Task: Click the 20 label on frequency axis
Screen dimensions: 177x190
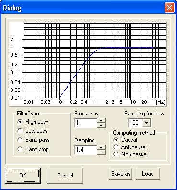Action: 144,102
